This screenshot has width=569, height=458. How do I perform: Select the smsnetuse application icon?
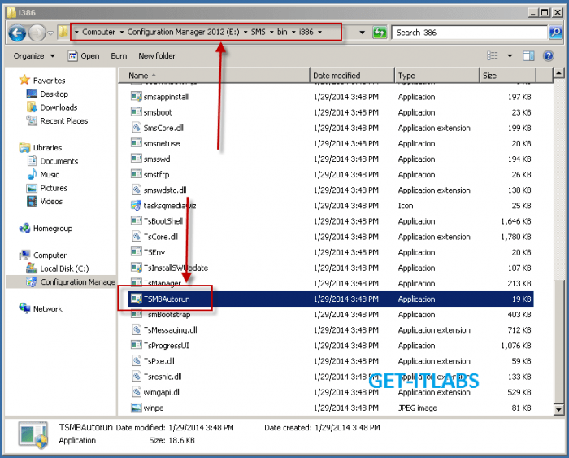tap(136, 143)
